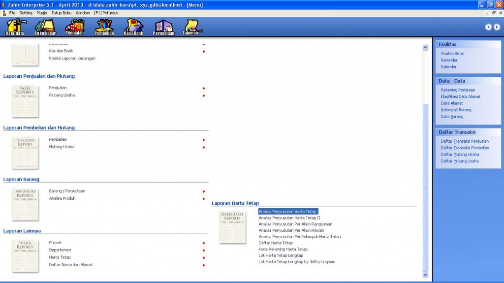
Task: Click the Sales Reports book thumbnail
Action: tap(25, 101)
